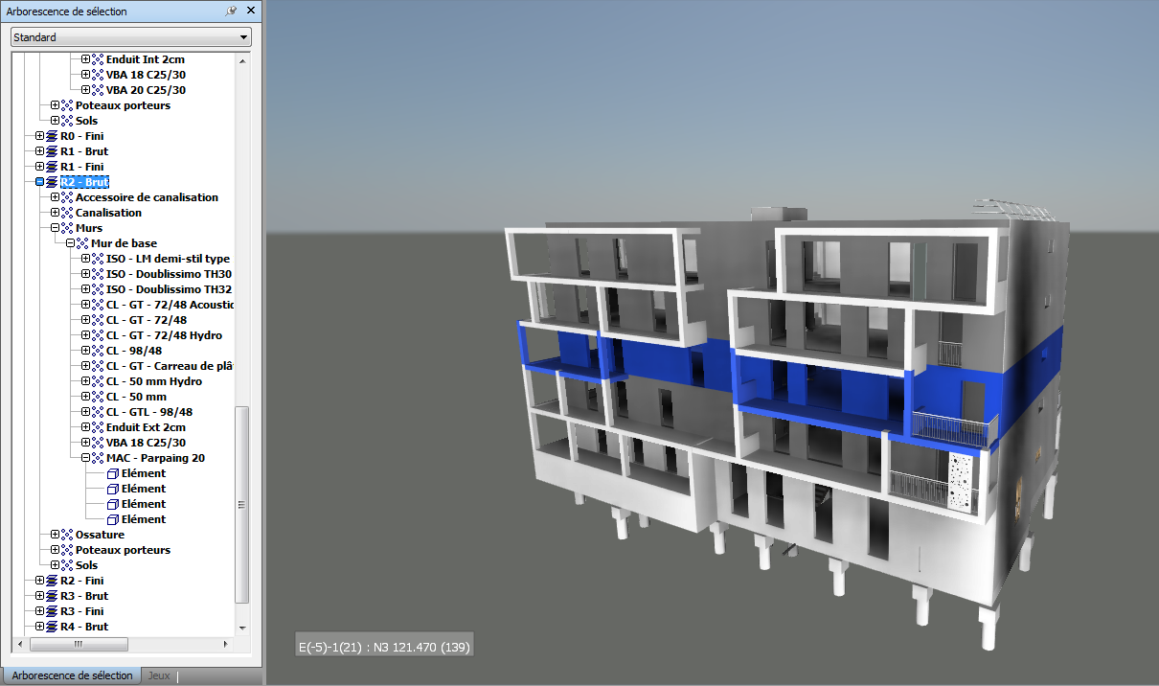1159x686 pixels.
Task: Click the collection icon beside Ossature
Action: 67,535
